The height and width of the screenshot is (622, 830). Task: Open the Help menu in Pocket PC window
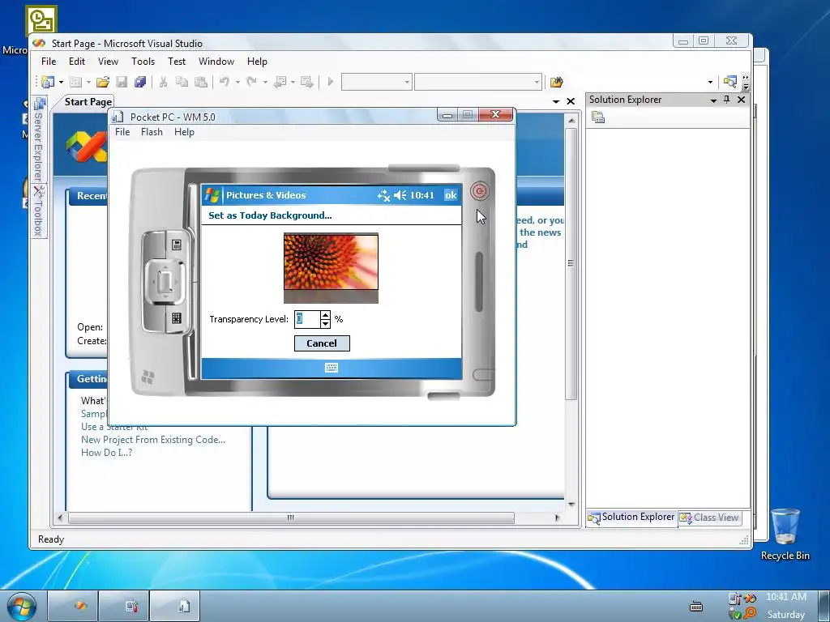pyautogui.click(x=184, y=132)
